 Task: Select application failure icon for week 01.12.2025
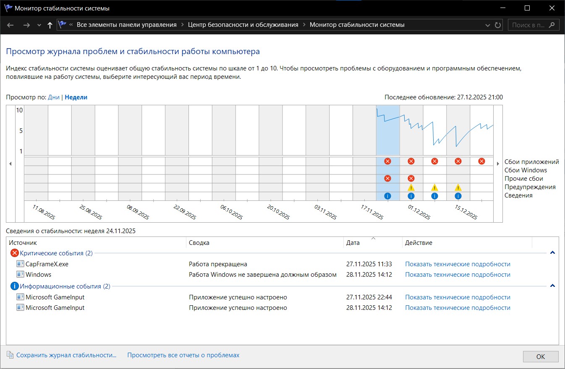(411, 161)
